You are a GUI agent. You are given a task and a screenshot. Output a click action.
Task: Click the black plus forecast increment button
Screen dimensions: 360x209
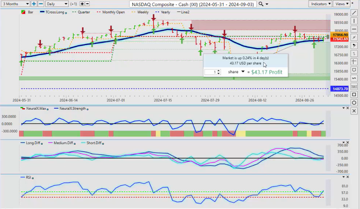pos(82,4)
